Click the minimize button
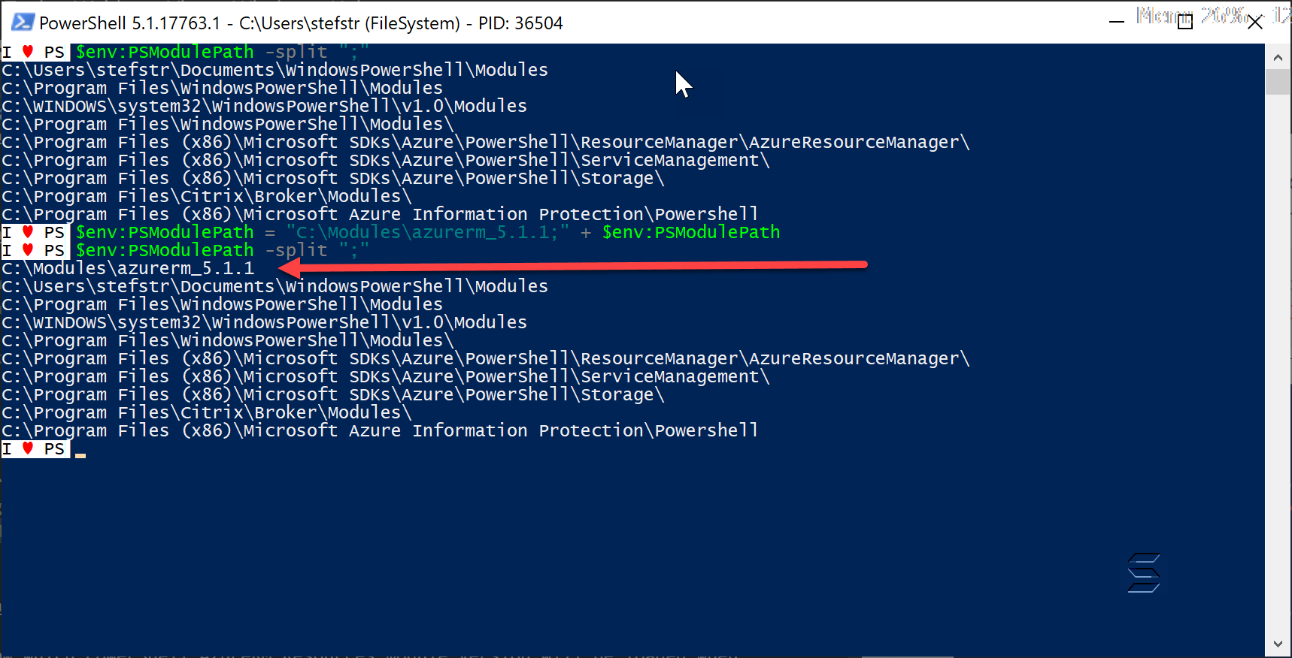The height and width of the screenshot is (658, 1292). (1118, 23)
